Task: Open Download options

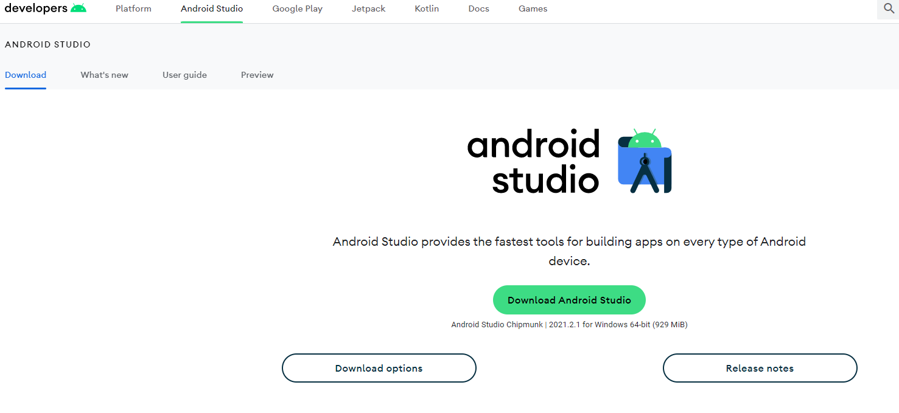Action: coord(379,368)
